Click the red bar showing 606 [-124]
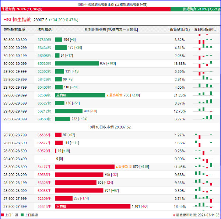This screenshot has width=221, height=219. click(x=76, y=183)
